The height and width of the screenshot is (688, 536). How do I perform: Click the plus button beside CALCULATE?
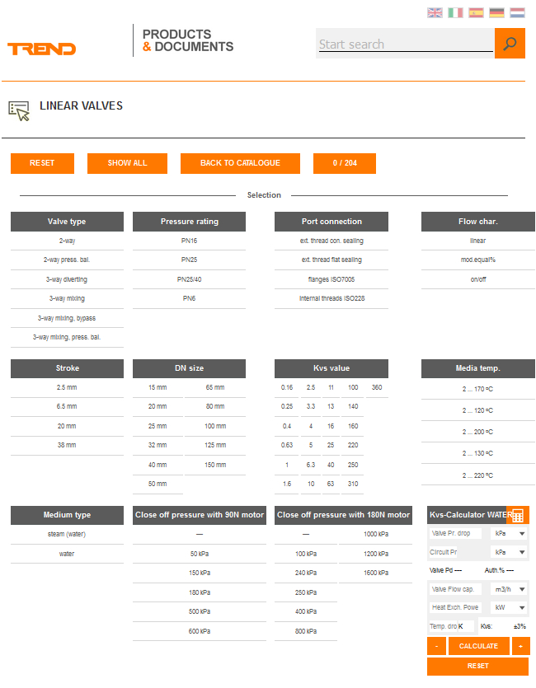point(520,647)
